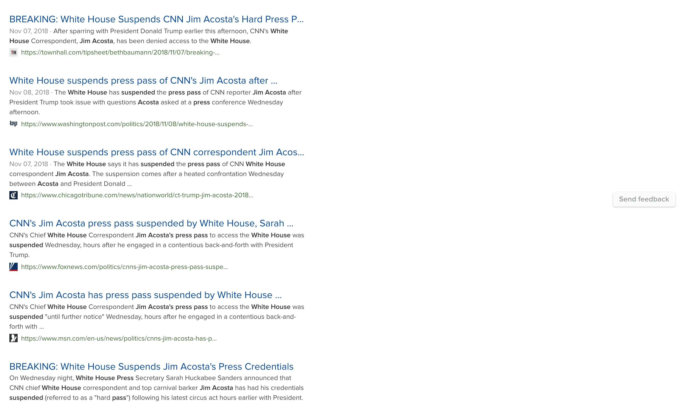
Task: Open 'White House Suspends Jim Acosta's Press Credentials' headline
Action: pos(151,367)
